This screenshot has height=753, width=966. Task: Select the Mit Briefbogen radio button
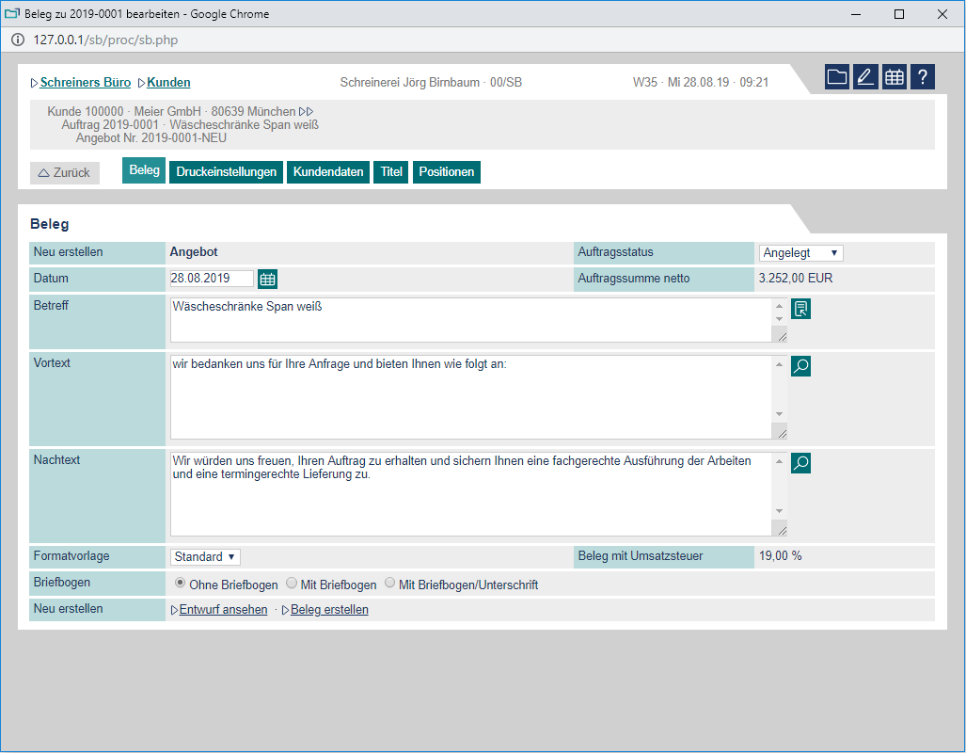pos(292,584)
